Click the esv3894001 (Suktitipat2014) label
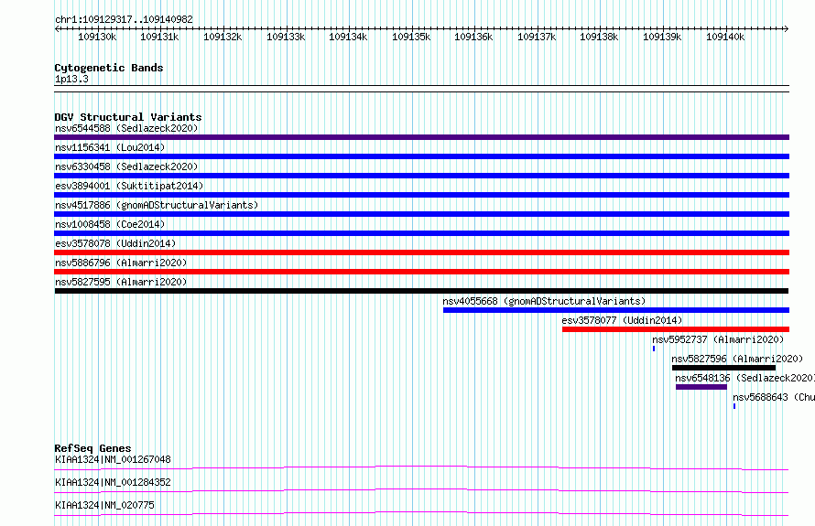Viewport: 815px width, 526px height. point(129,186)
